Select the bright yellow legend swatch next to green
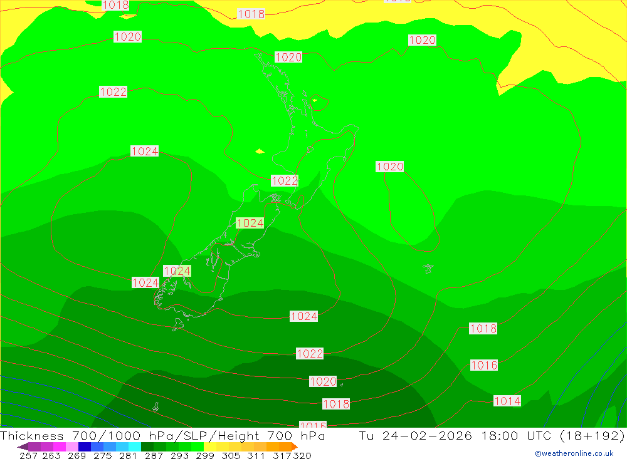This screenshot has width=627, height=459. tap(210, 446)
